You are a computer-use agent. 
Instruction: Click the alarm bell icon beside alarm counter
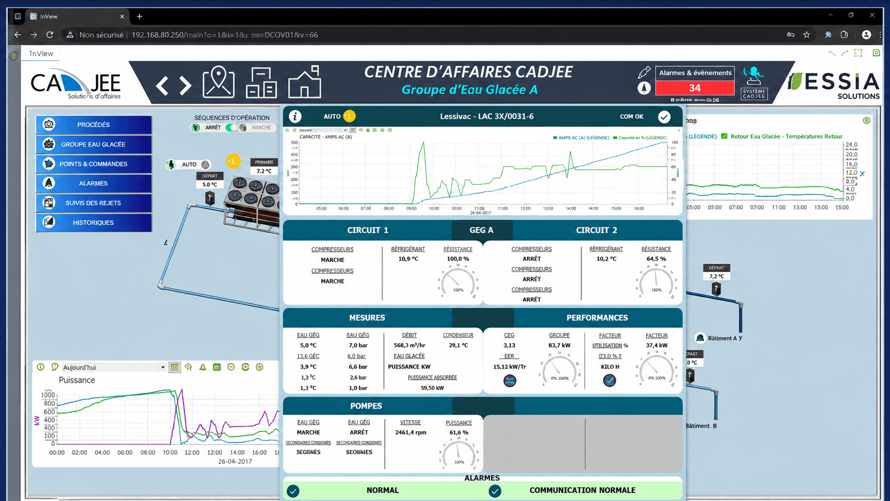coord(644,88)
